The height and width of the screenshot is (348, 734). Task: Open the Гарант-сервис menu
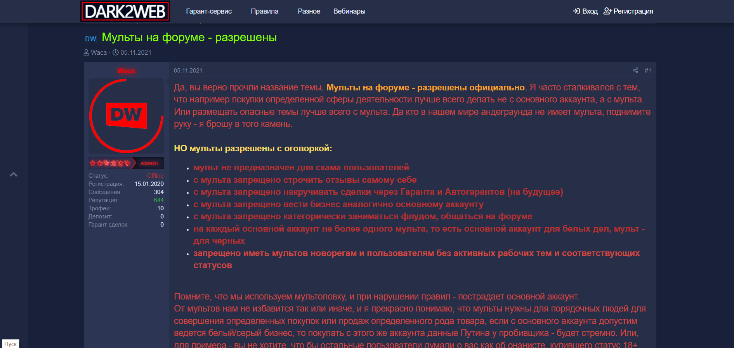[x=209, y=11]
